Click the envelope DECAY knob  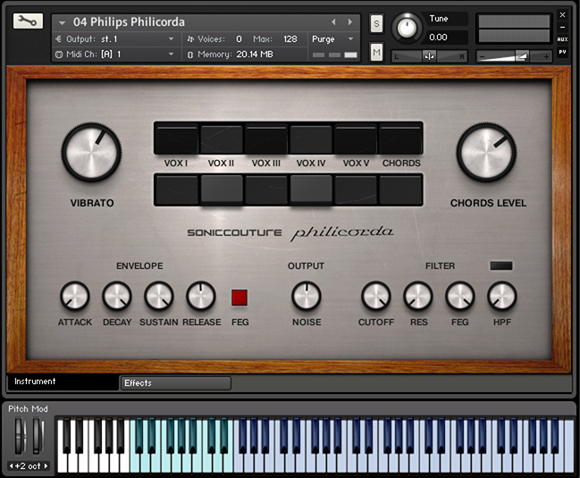[x=117, y=296]
